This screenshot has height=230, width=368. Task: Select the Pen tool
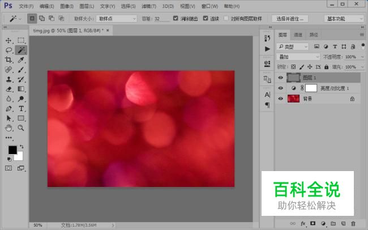(x=8, y=109)
